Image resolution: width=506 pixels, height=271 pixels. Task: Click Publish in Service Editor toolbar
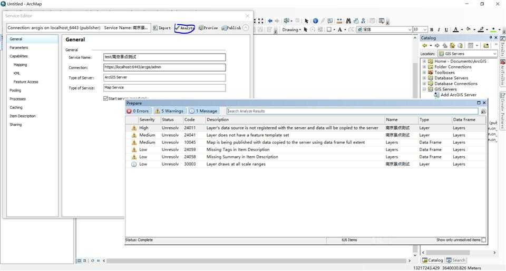(x=231, y=28)
